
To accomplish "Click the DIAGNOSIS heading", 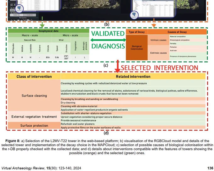I will [x=108, y=46].
